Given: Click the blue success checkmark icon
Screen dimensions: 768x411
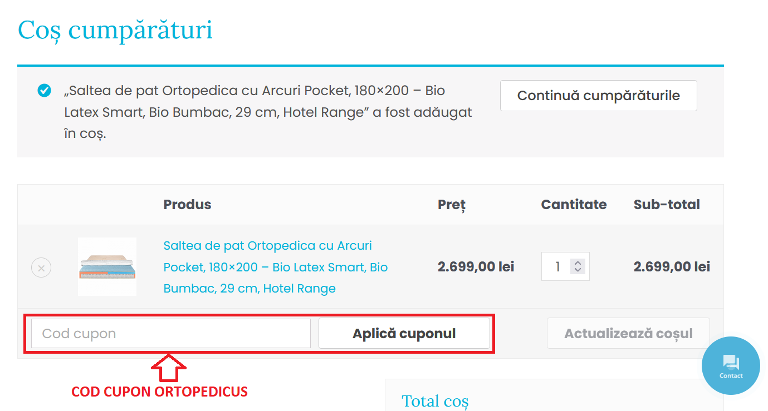Looking at the screenshot, I should 44,90.
